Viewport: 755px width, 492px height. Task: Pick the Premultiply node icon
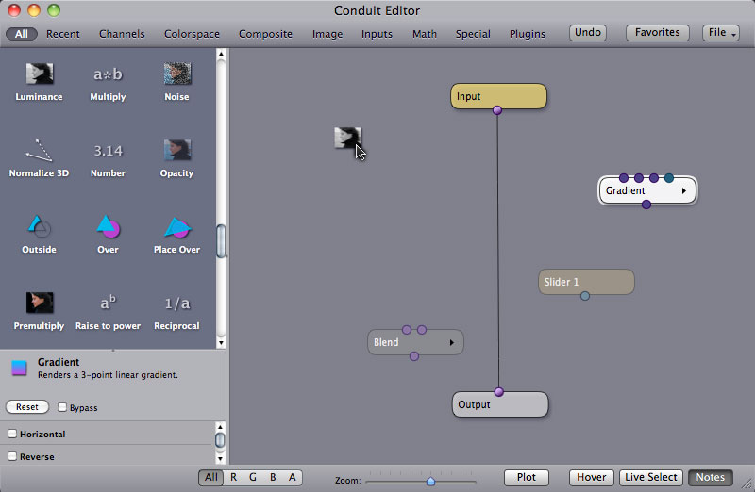click(x=39, y=303)
